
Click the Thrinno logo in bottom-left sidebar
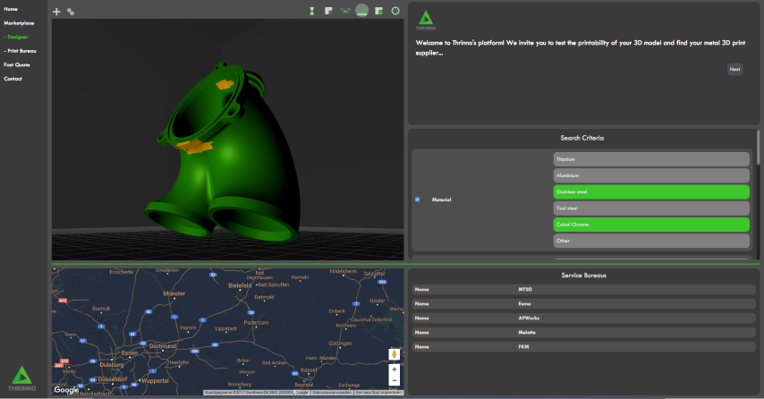pos(21,379)
